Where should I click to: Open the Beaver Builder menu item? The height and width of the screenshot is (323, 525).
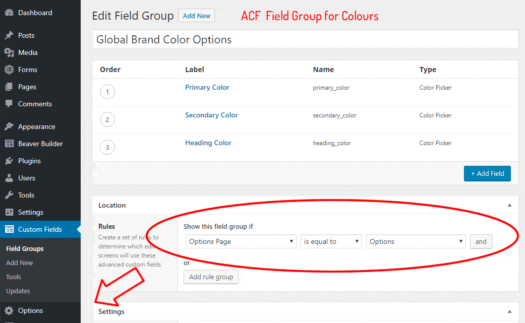[40, 144]
